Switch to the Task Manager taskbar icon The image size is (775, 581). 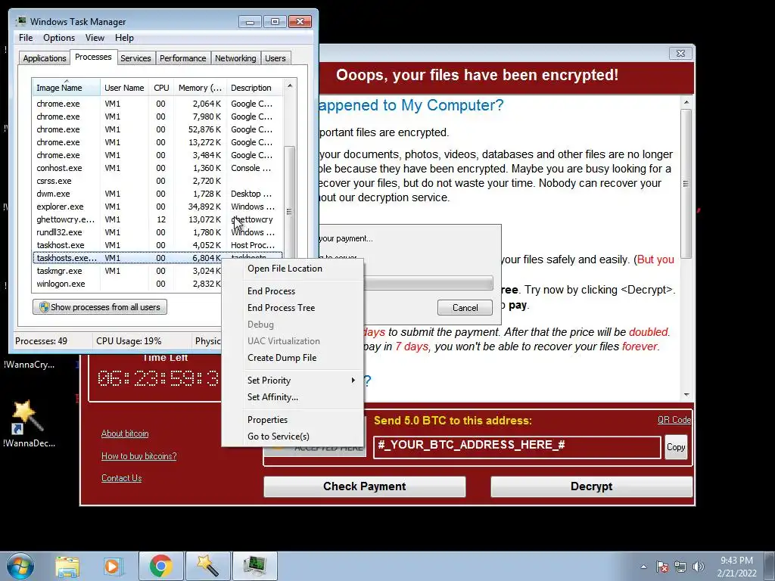pyautogui.click(x=254, y=566)
